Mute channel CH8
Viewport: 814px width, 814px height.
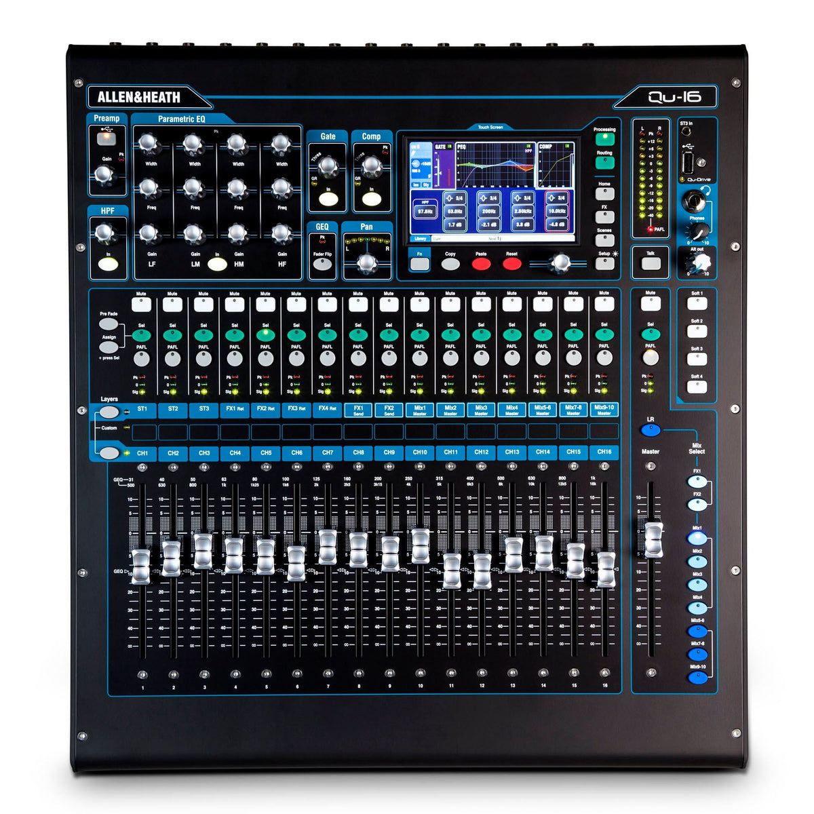[x=357, y=305]
